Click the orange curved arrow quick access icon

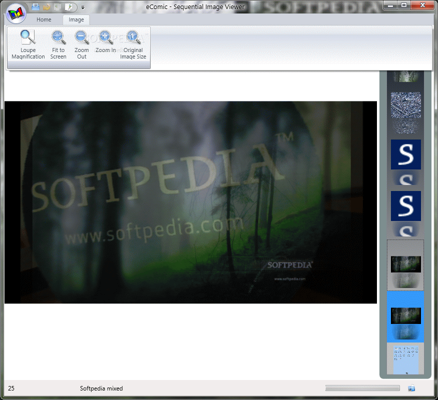click(x=47, y=7)
